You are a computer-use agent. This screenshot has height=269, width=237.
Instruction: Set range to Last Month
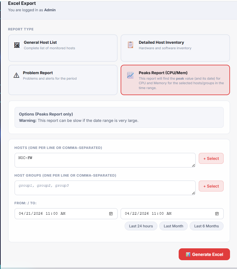click(173, 226)
